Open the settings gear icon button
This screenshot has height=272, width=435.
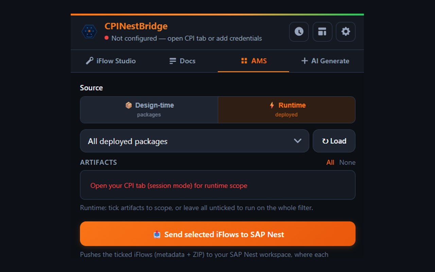(x=346, y=32)
